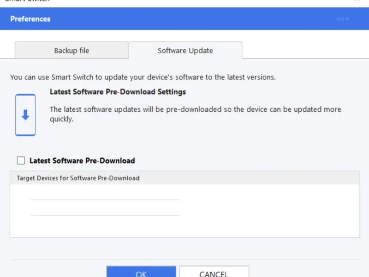Click the Latest Software Pre-Download Settings heading
Image resolution: width=369 pixels, height=277 pixels.
118,92
